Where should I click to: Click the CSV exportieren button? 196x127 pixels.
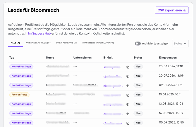(x=172, y=10)
